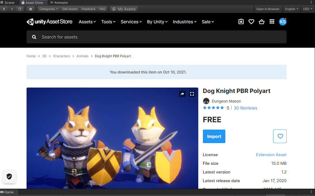Open the 30 Reviews link
Screen dimensions: 315x196
coord(245,108)
